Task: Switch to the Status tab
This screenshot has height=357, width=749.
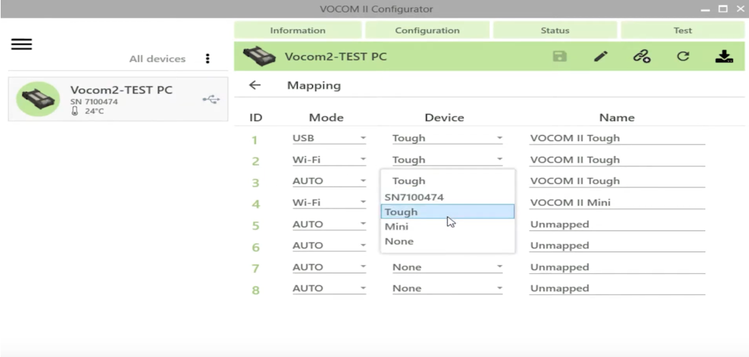Action: pyautogui.click(x=555, y=30)
